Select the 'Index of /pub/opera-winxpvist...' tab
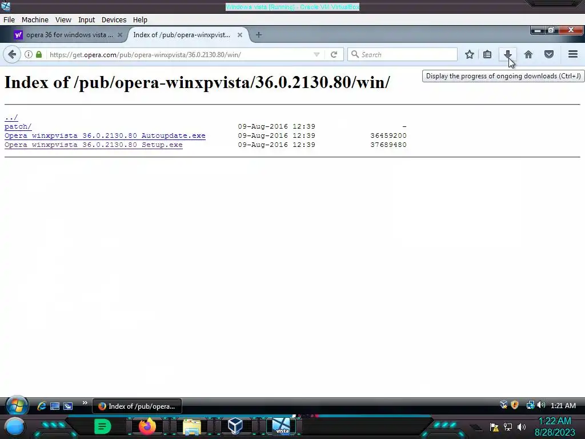 [x=183, y=35]
